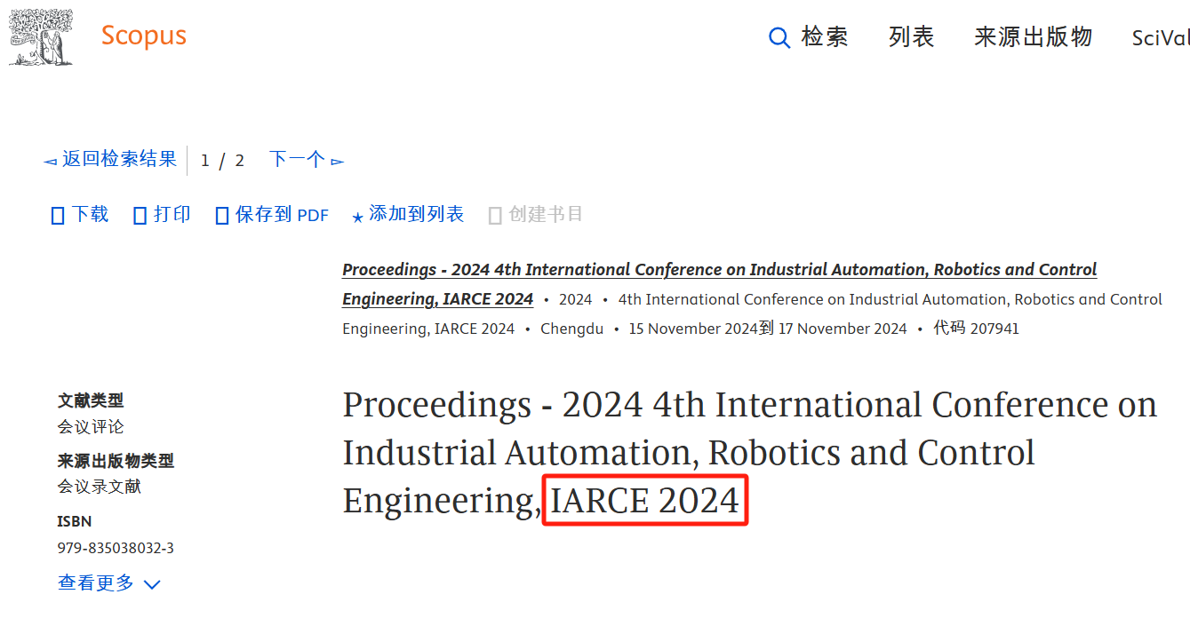Open the 列表 menu item
Image resolution: width=1190 pixels, height=626 pixels.
pos(911,37)
